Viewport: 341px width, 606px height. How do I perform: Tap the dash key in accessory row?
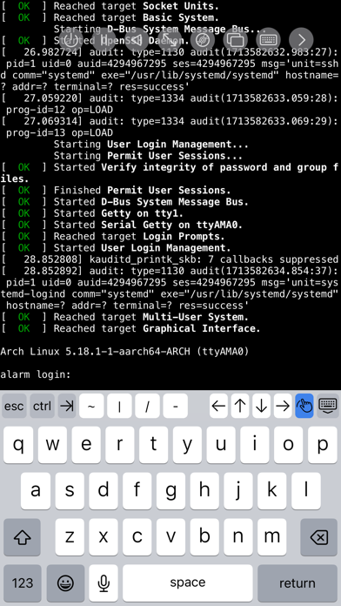(176, 406)
